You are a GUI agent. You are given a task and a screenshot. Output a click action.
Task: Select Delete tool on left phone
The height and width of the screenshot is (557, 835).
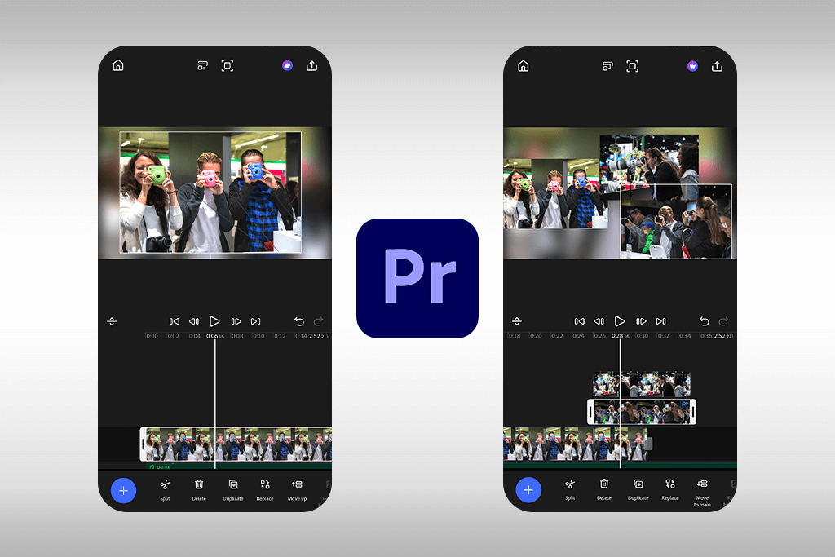[x=199, y=490]
